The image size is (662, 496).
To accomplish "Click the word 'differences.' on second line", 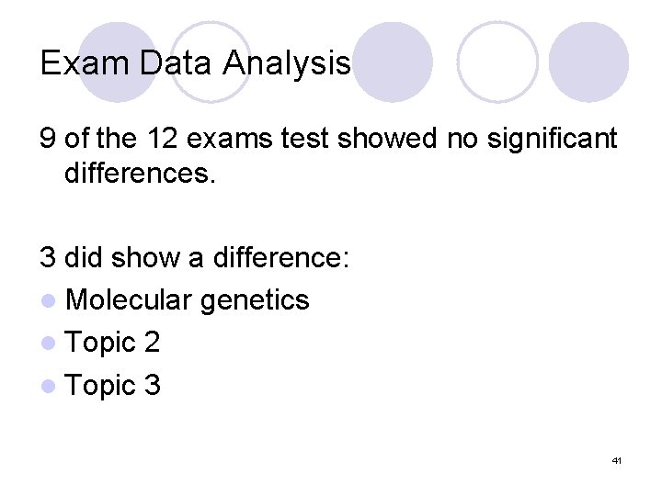I will click(139, 173).
